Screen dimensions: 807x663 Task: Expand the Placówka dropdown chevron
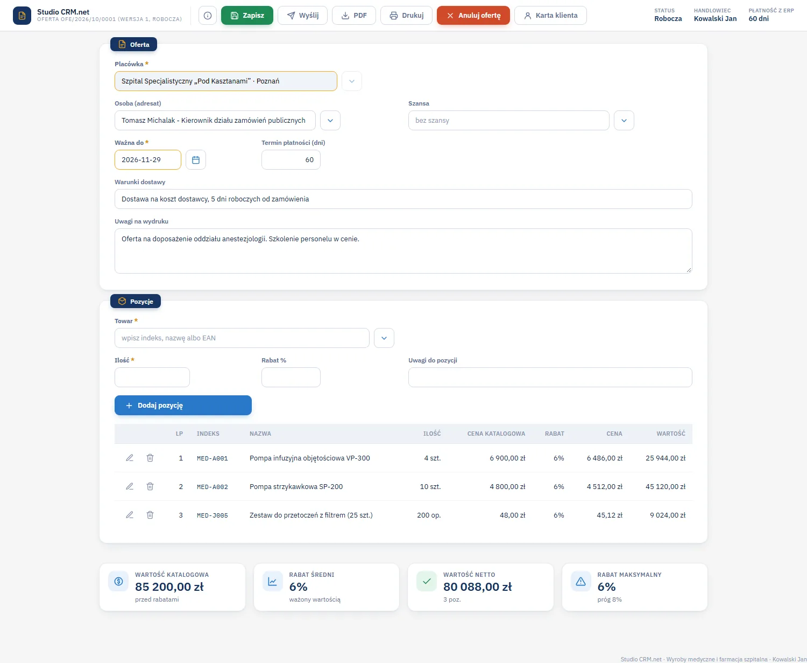[x=352, y=81]
